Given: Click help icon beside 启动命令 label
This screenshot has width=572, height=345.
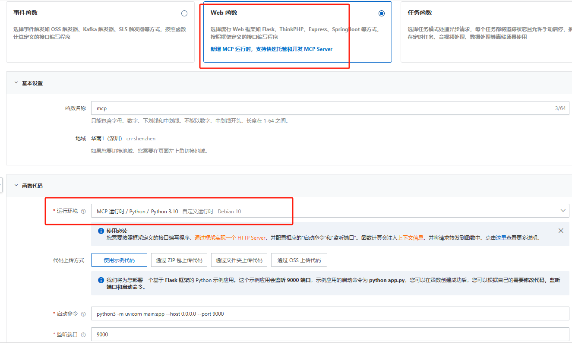Looking at the screenshot, I should (83, 314).
